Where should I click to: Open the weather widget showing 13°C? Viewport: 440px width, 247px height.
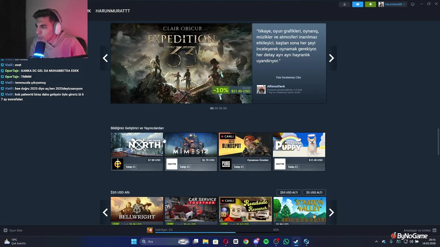tap(15, 242)
